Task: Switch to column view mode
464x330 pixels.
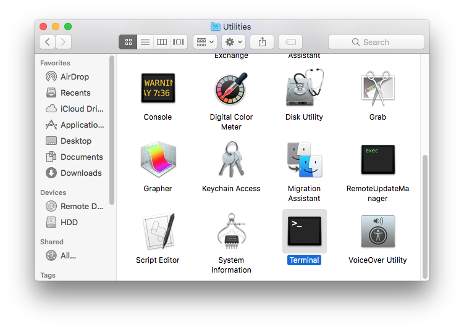Action: pos(162,42)
